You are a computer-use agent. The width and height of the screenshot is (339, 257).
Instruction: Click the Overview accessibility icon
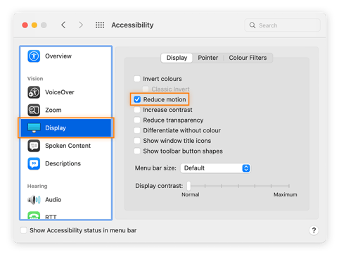(34, 56)
